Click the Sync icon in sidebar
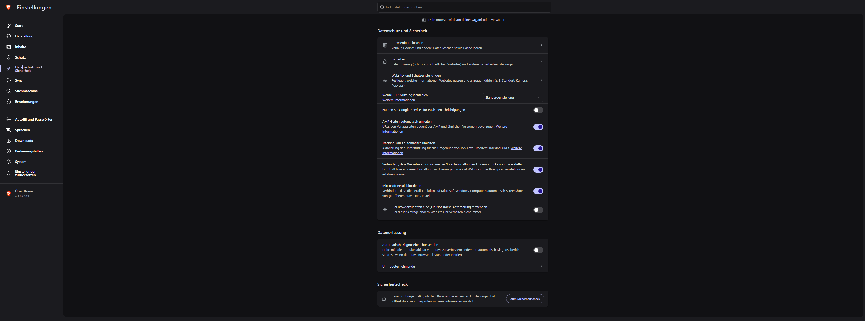 pyautogui.click(x=9, y=81)
